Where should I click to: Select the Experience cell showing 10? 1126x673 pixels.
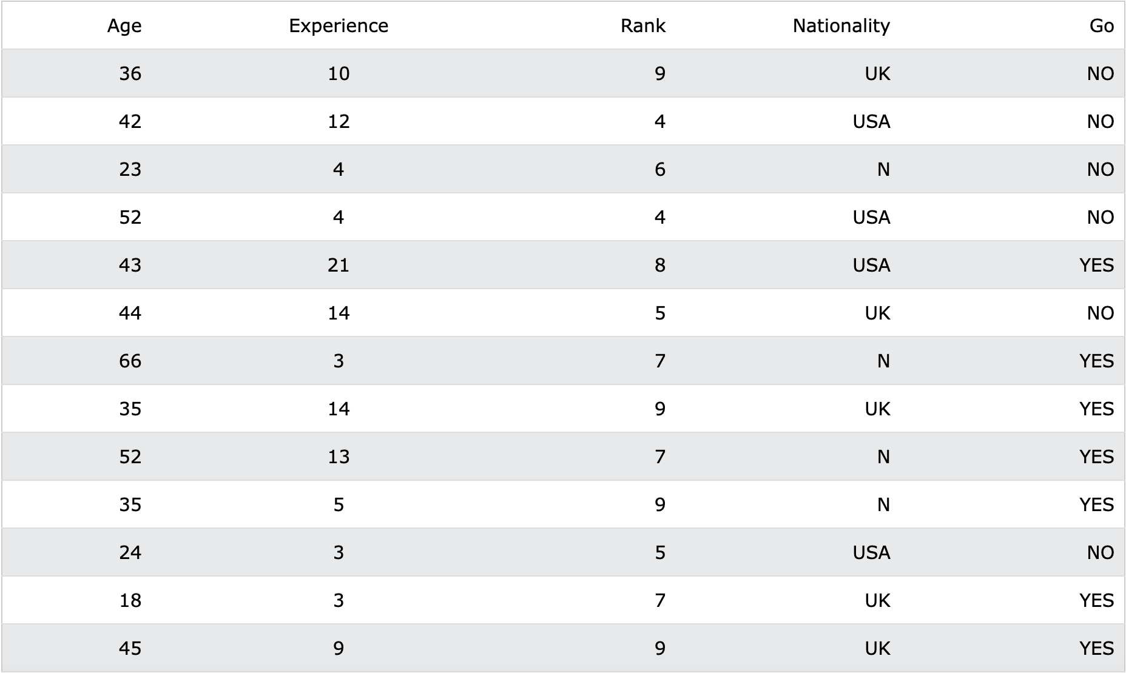[x=339, y=73]
